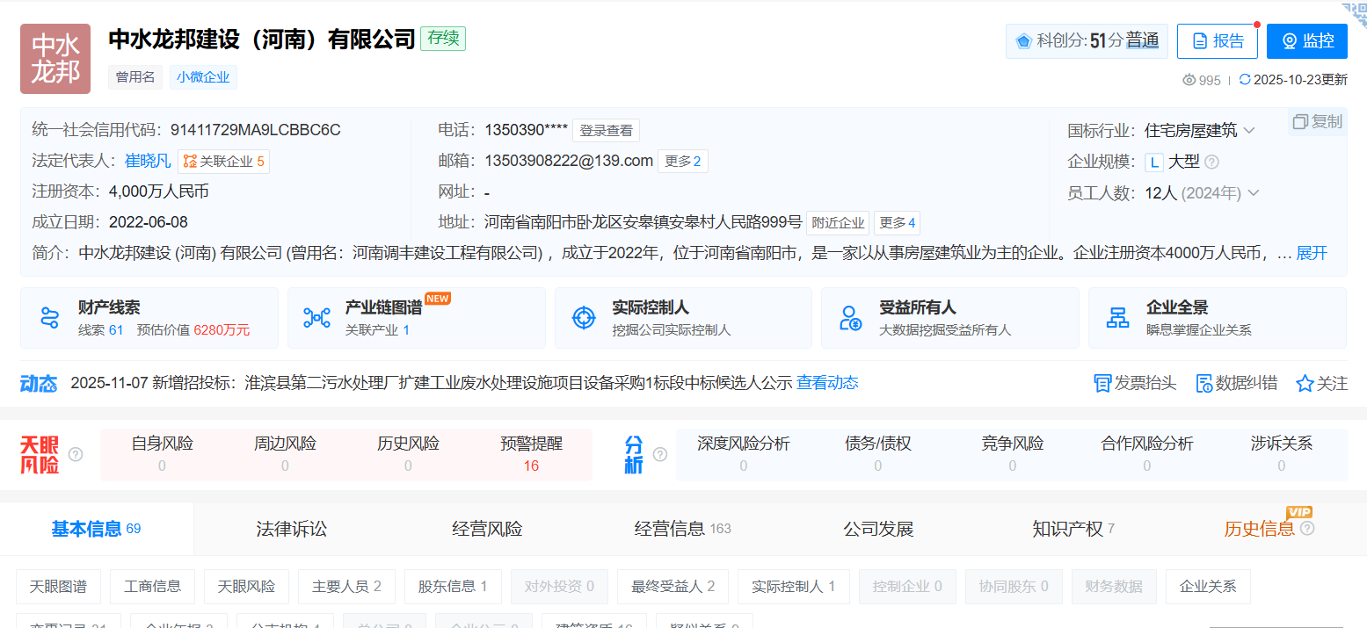Open 数据纠错 data correction
Screen dimensions: 1367x628
coord(1204,384)
